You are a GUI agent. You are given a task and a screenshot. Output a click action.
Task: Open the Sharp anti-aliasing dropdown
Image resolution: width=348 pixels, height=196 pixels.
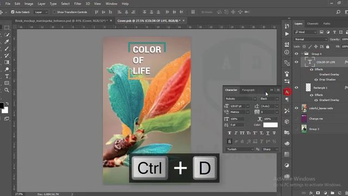coord(270,149)
